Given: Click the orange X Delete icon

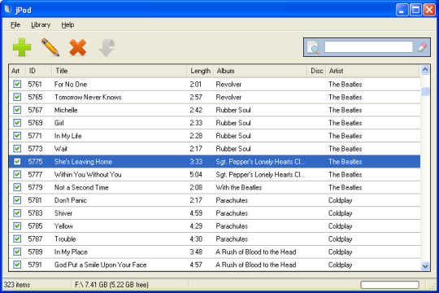Looking at the screenshot, I should pyautogui.click(x=78, y=47).
